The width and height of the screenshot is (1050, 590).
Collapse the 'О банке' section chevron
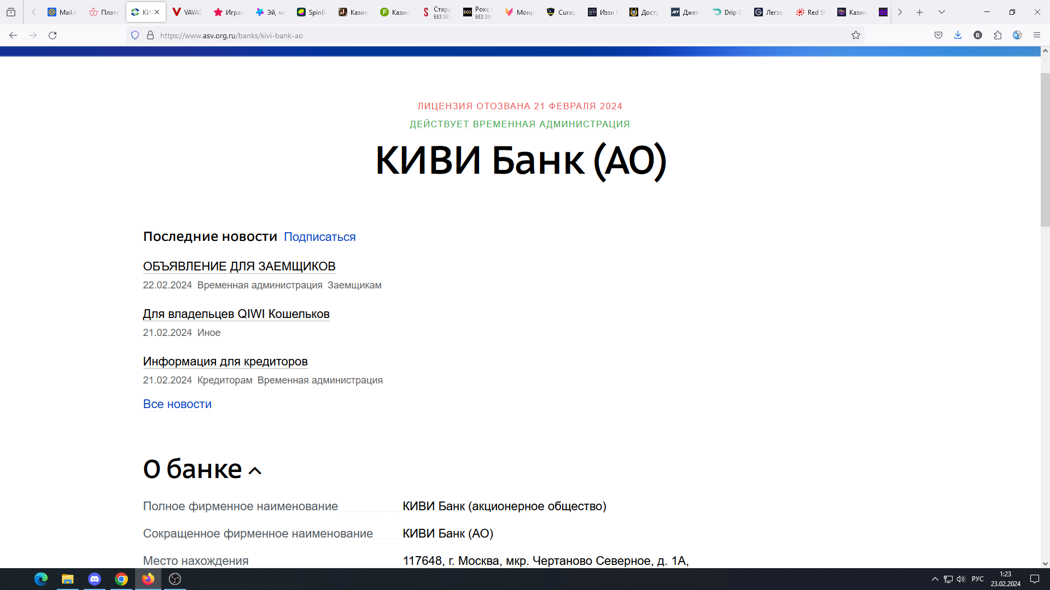point(255,471)
